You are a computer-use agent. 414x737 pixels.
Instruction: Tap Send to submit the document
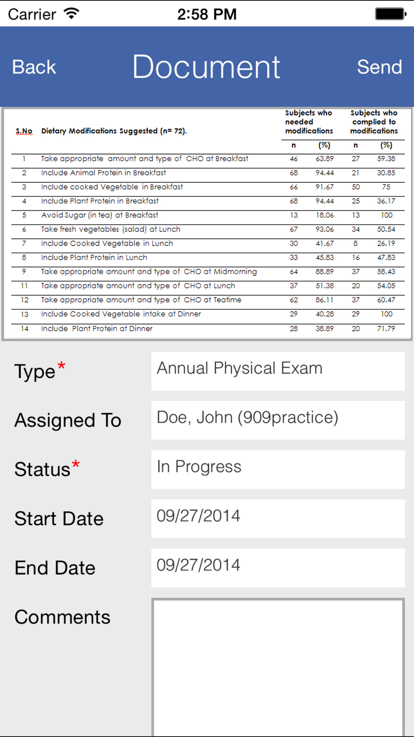379,67
